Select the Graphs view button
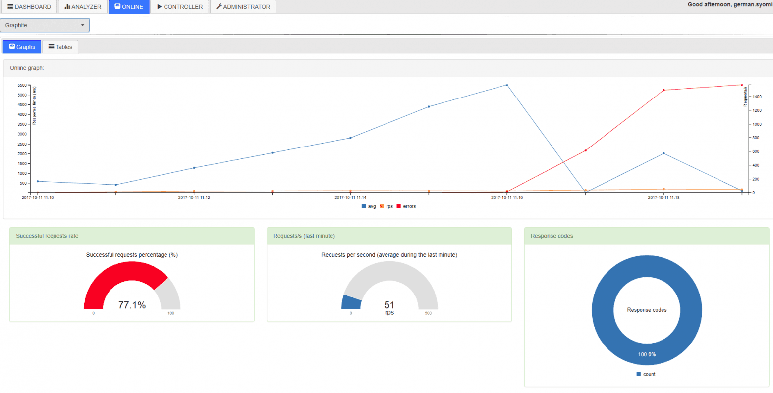This screenshot has width=773, height=393. click(x=22, y=47)
